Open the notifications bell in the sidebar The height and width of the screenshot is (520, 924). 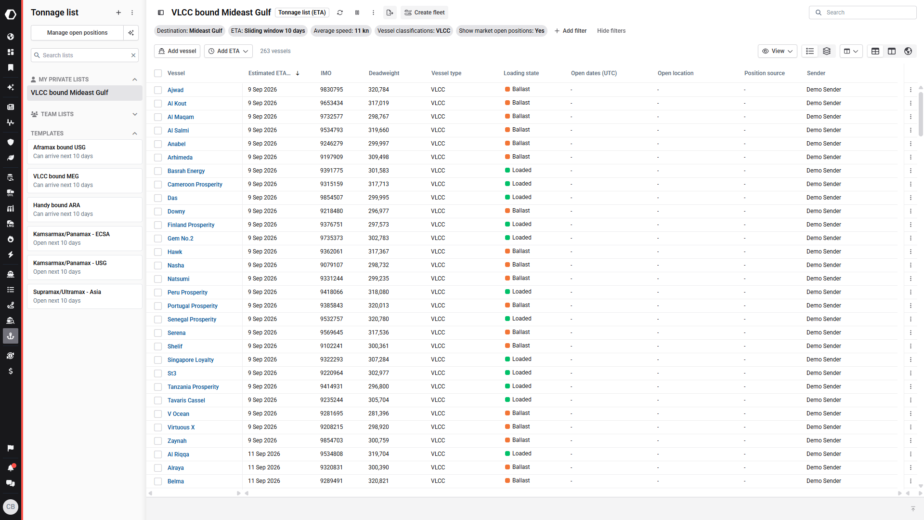point(11,467)
